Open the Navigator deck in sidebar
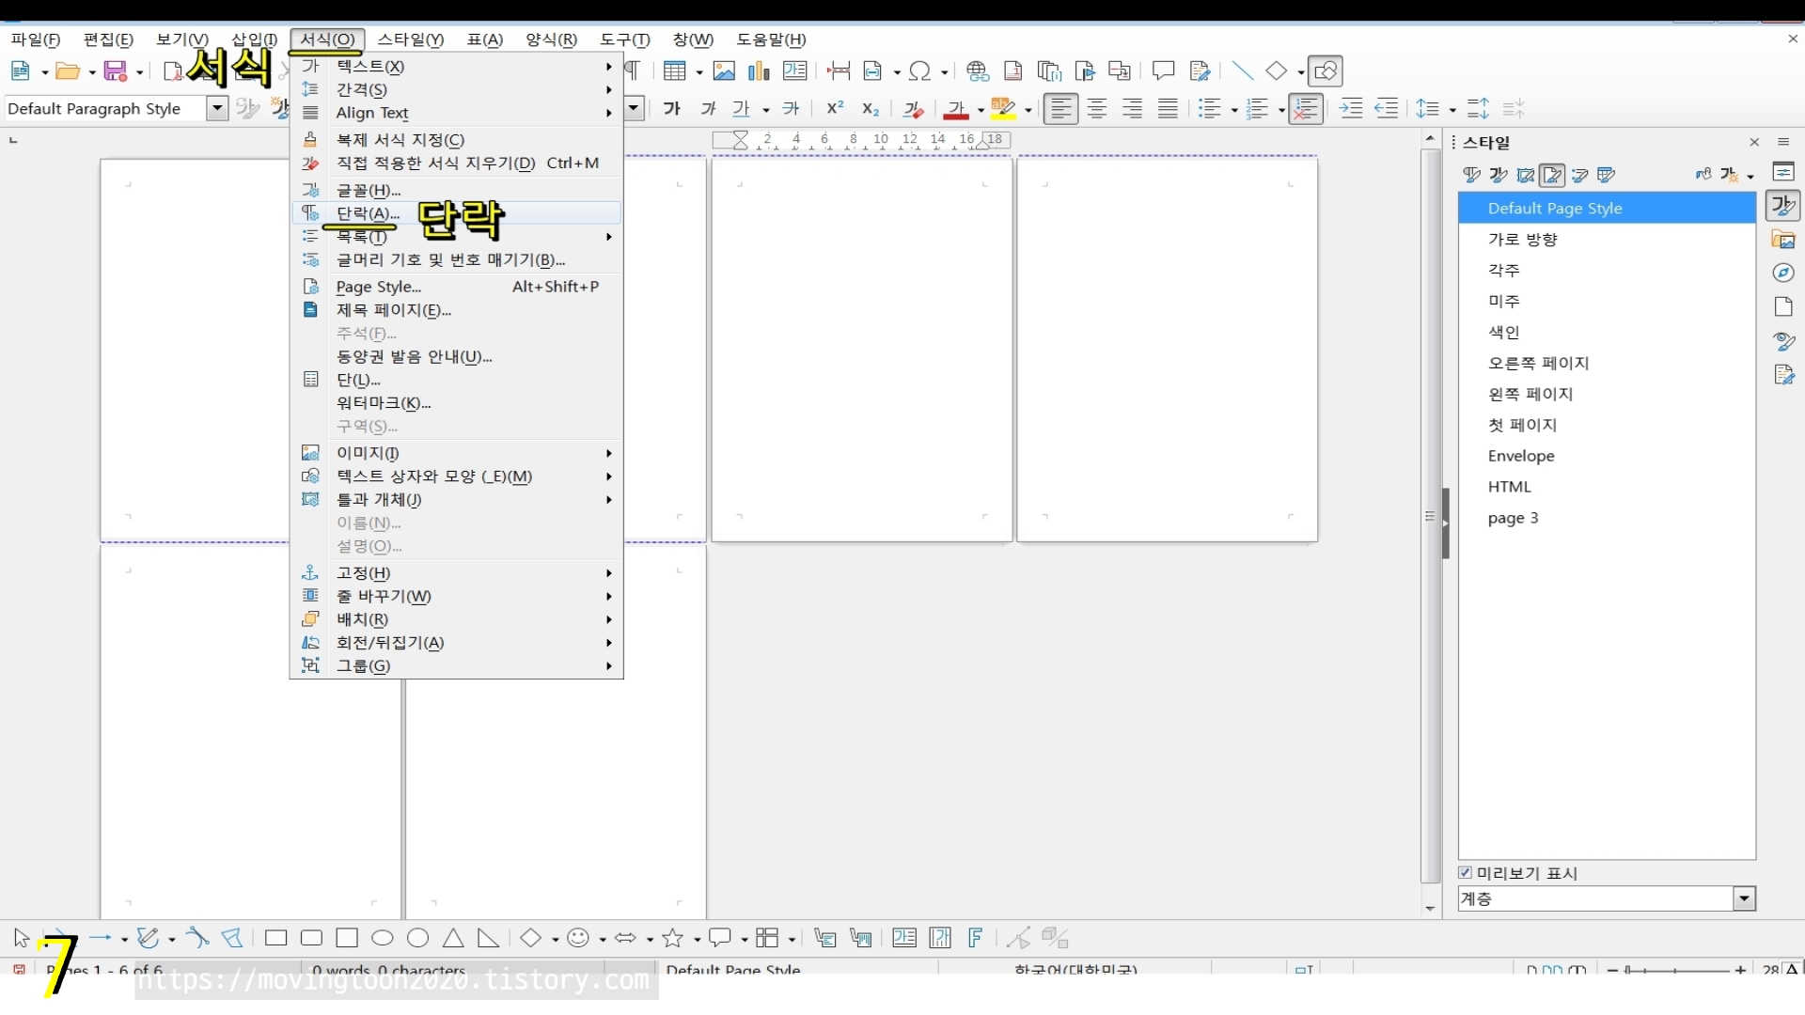The height and width of the screenshot is (1015, 1805). click(1783, 273)
